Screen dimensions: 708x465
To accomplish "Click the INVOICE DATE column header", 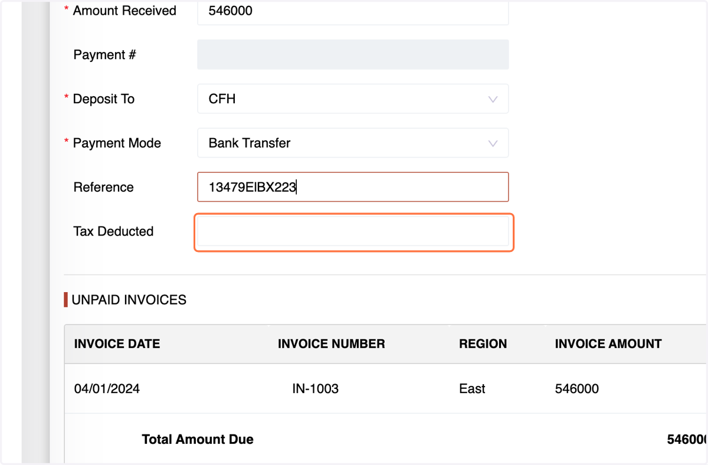I will [x=117, y=344].
